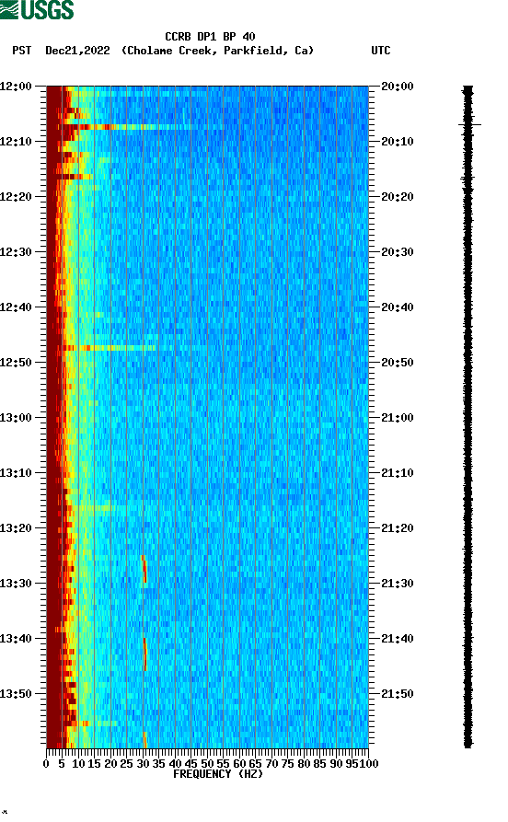Viewport: 508px width, 822px height.
Task: Click the broadband event streak near 12:47
Action: pos(110,348)
